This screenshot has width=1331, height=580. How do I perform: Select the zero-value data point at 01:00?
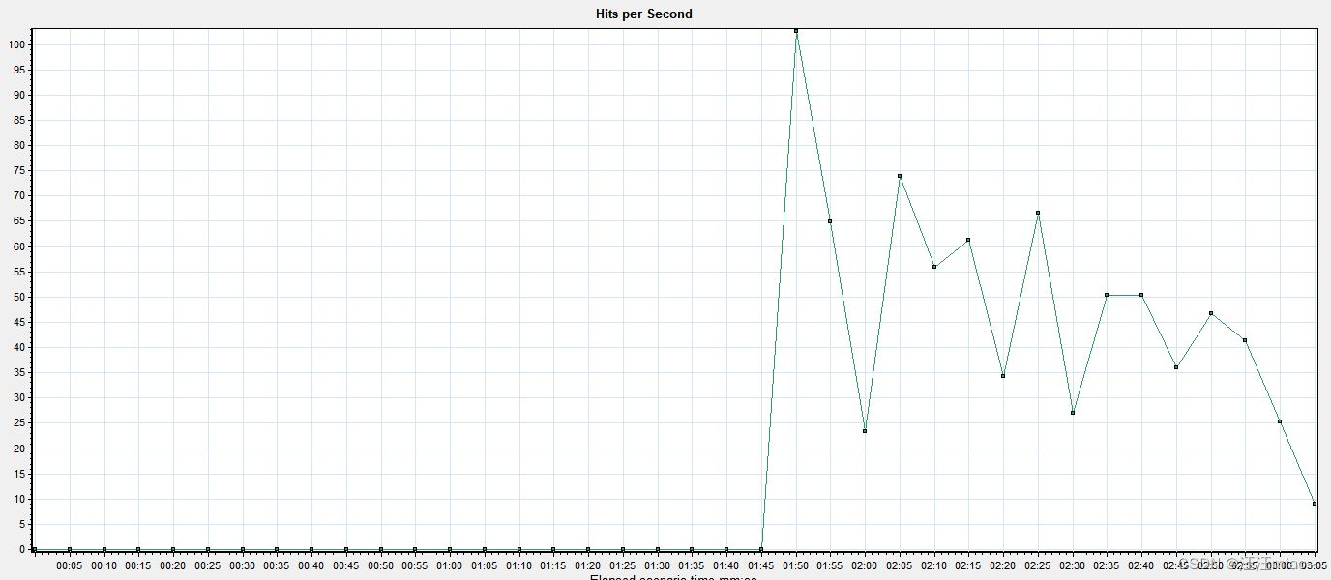[450, 549]
